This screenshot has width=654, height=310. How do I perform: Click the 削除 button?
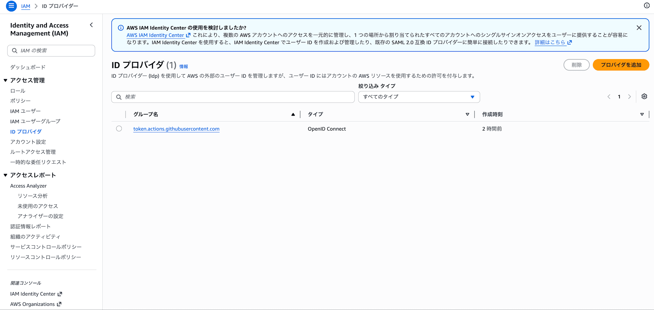[x=577, y=65]
